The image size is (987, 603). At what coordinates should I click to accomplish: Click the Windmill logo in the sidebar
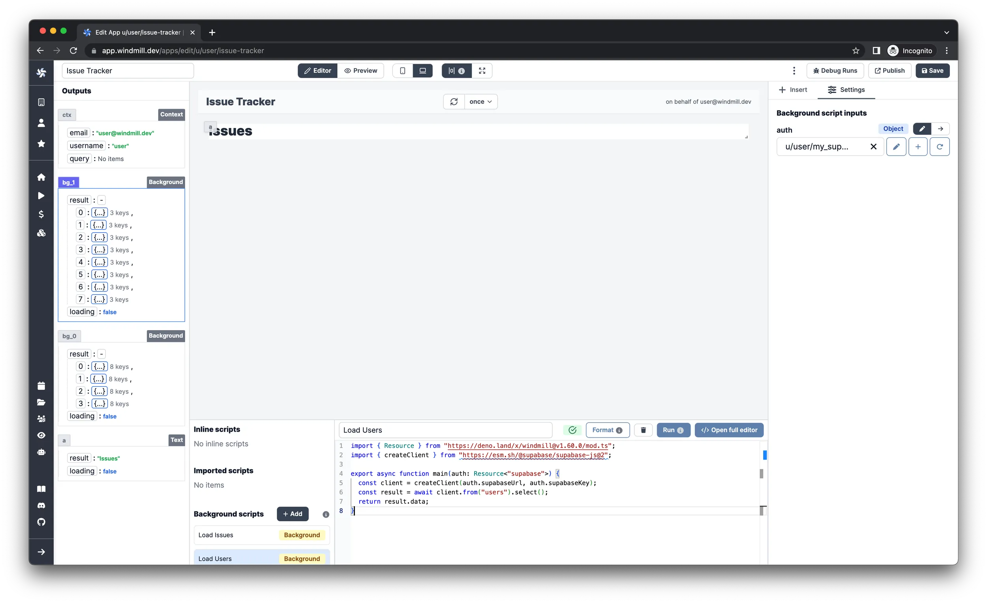41,72
